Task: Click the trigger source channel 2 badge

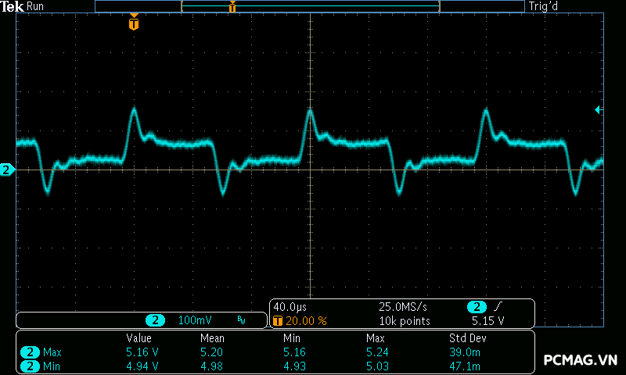Action: (x=477, y=307)
